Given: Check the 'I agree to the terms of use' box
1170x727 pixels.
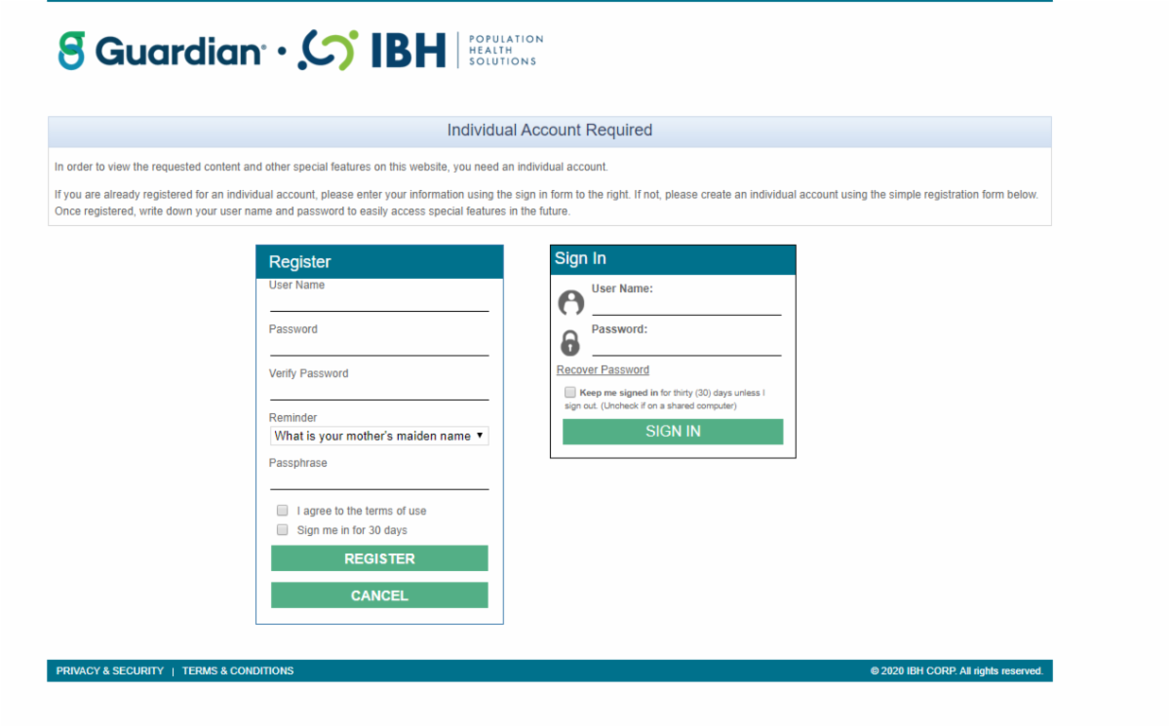Looking at the screenshot, I should click(x=282, y=510).
